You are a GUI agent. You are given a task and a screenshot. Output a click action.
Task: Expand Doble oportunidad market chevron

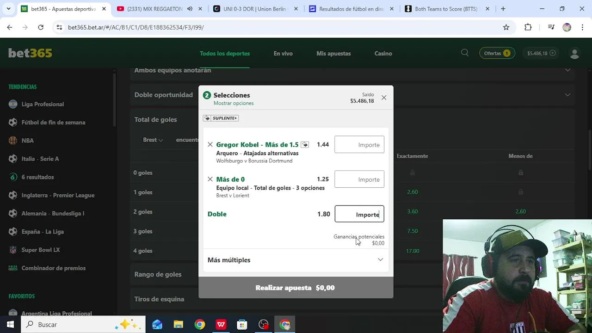[567, 95]
